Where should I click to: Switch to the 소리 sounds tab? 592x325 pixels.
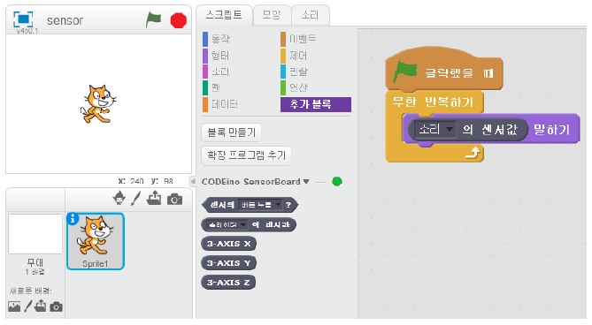(x=311, y=15)
